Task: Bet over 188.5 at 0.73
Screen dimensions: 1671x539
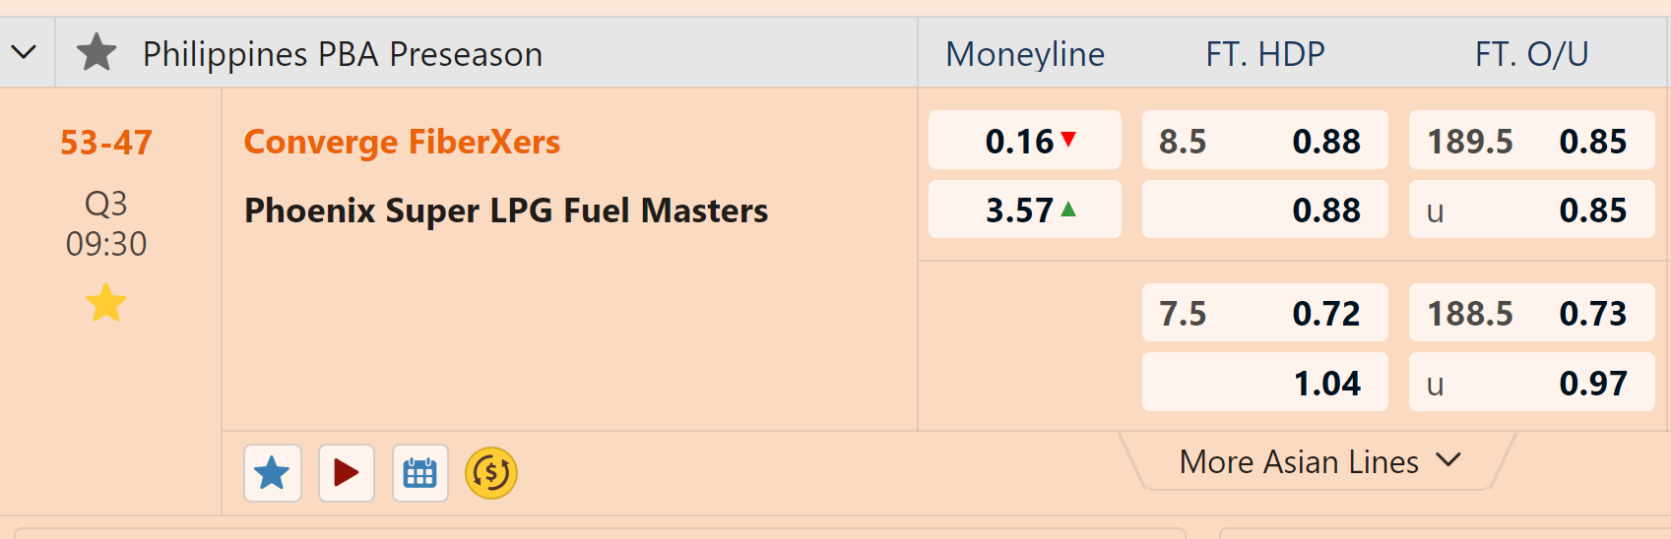Action: coord(1531,313)
